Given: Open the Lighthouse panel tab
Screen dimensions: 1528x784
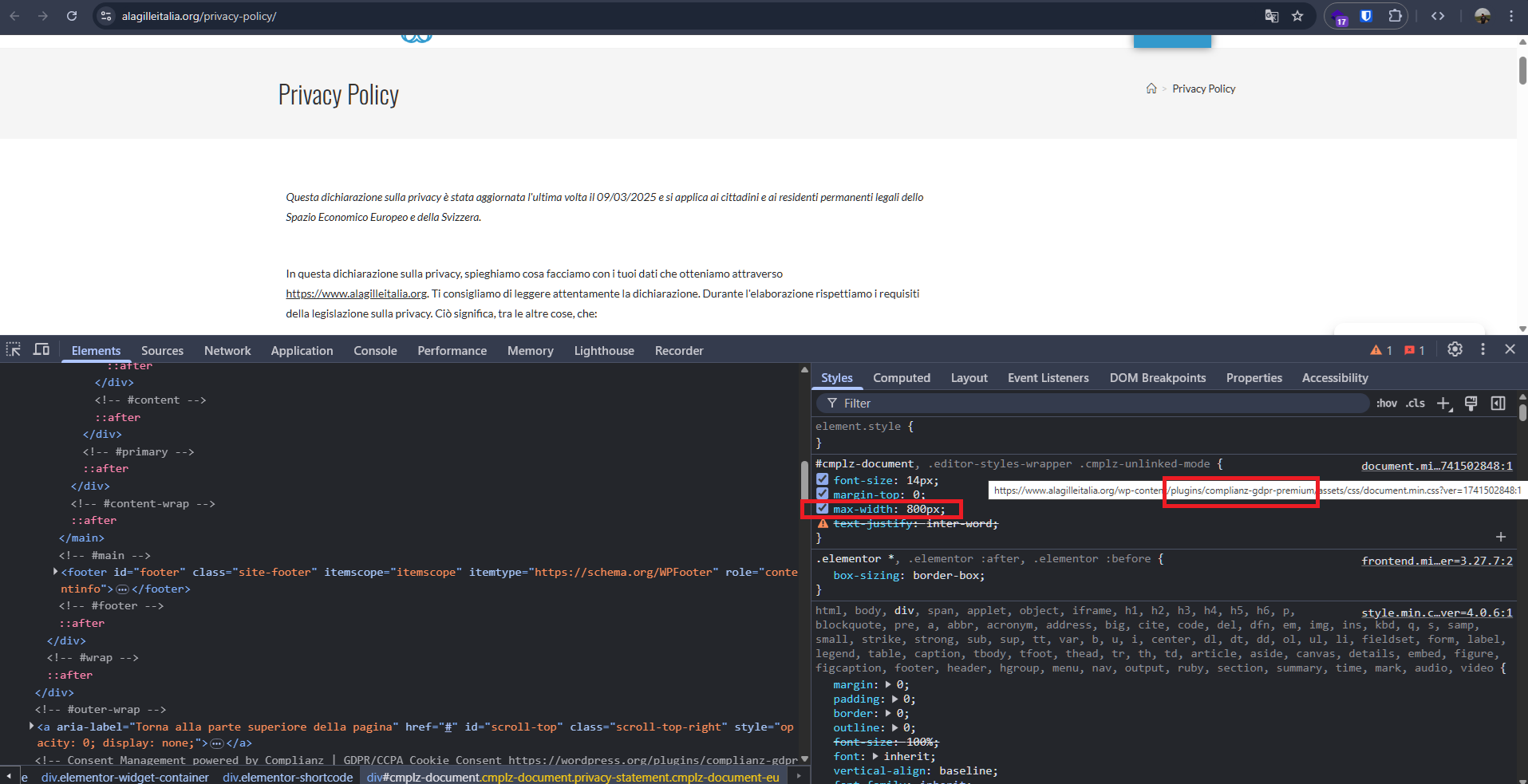Looking at the screenshot, I should pyautogui.click(x=604, y=351).
